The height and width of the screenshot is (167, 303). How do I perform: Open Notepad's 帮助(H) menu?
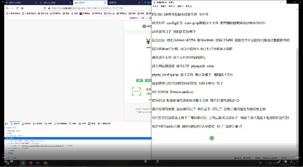tap(189, 6)
